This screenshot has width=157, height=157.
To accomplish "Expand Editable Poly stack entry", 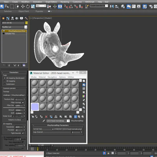I will point(4,34).
